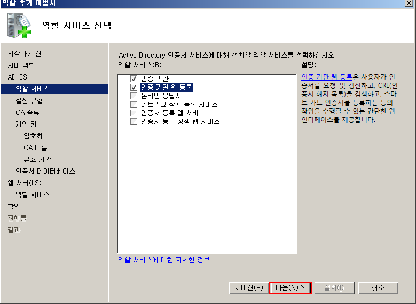Open the 인증 기관 웹 등록 description link
The width and height of the screenshot is (416, 304).
(327, 77)
